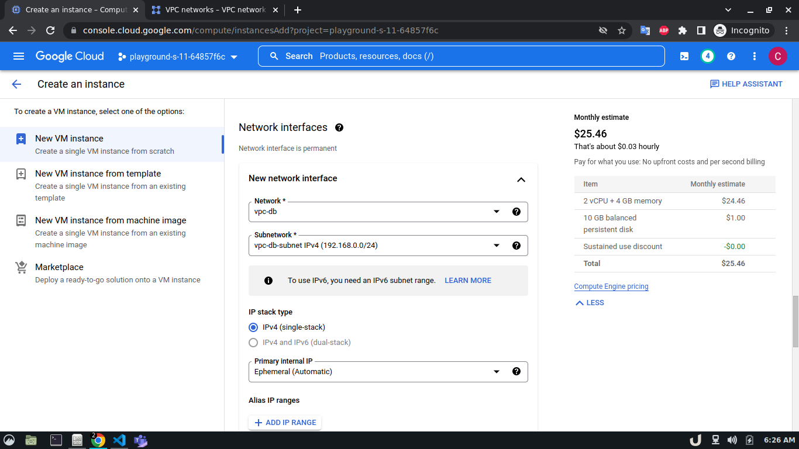799x449 pixels.
Task: Click the 2 vCPU + 4 GB memory row
Action: (x=675, y=201)
